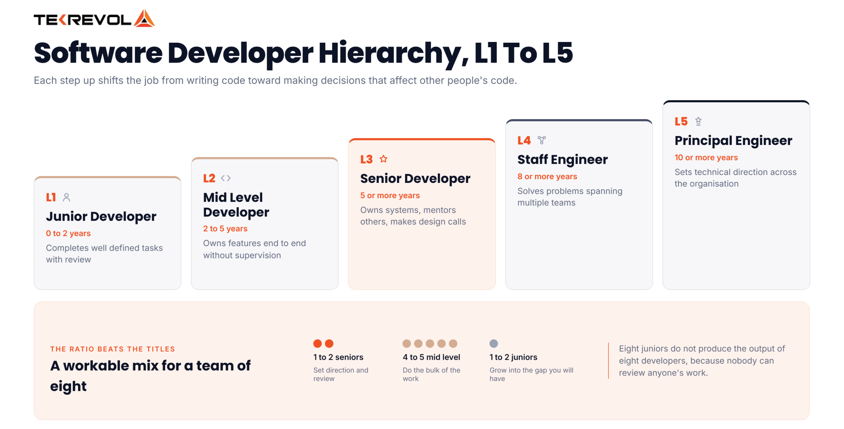Click the '5 or more years' label
The height and width of the screenshot is (429, 844).
coord(390,196)
